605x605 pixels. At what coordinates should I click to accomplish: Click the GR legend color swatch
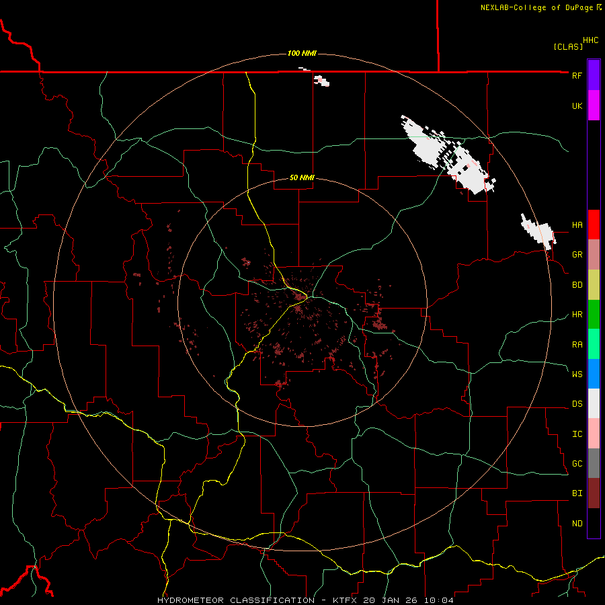(594, 255)
